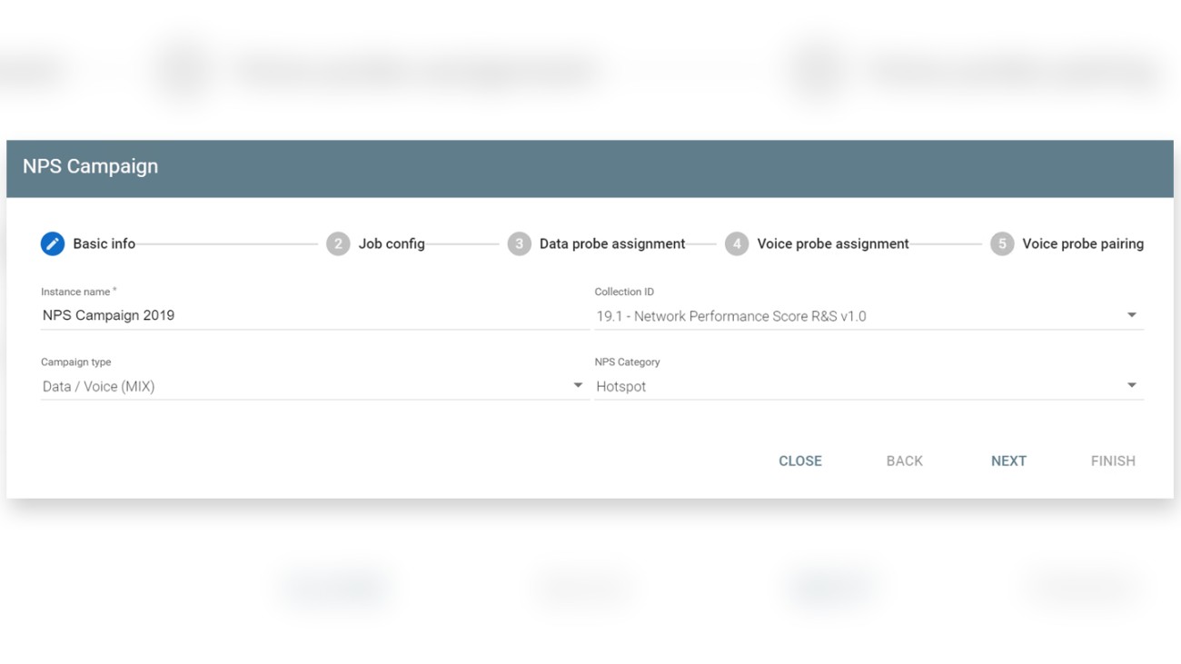Click the NPS Category dropdown arrow icon
The width and height of the screenshot is (1181, 664).
(1131, 384)
